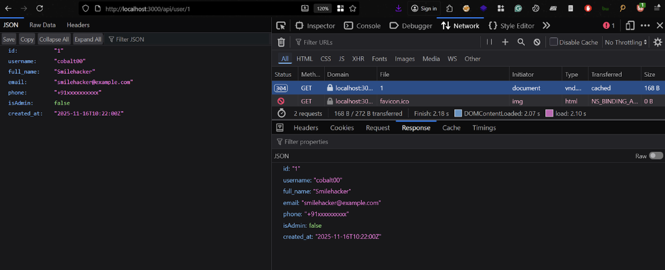Select the blocked favicon.ico request row
This screenshot has width=665, height=270.
[468, 101]
